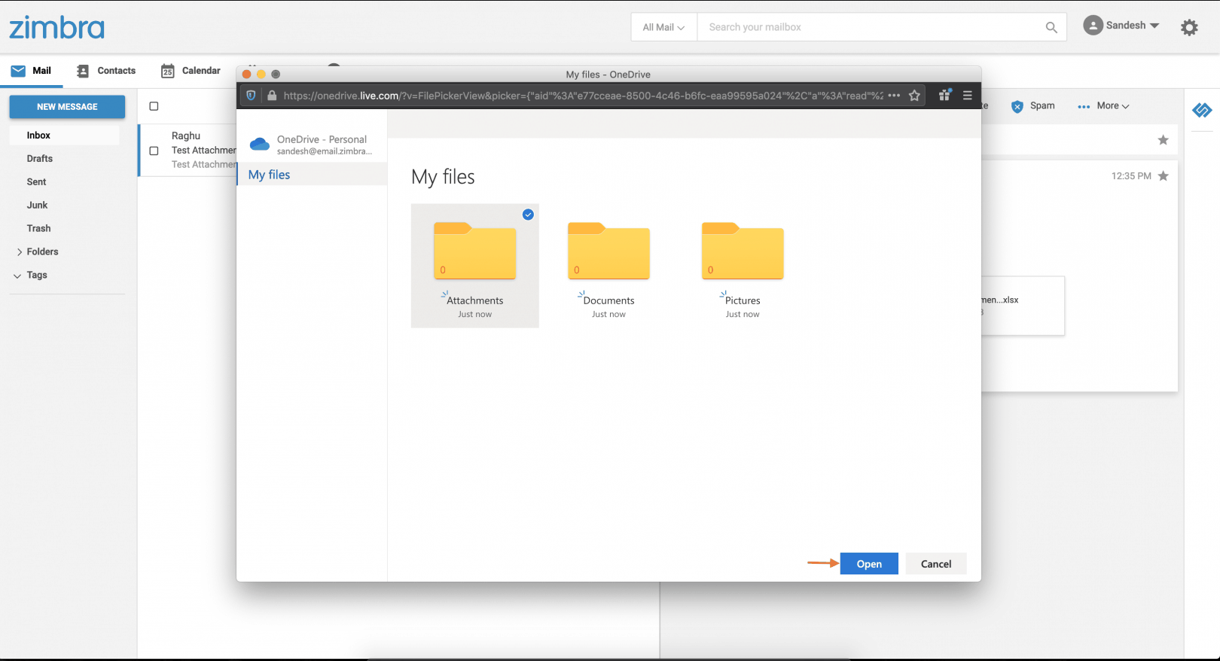Open the More actions dropdown
Image resolution: width=1220 pixels, height=661 pixels.
1104,106
